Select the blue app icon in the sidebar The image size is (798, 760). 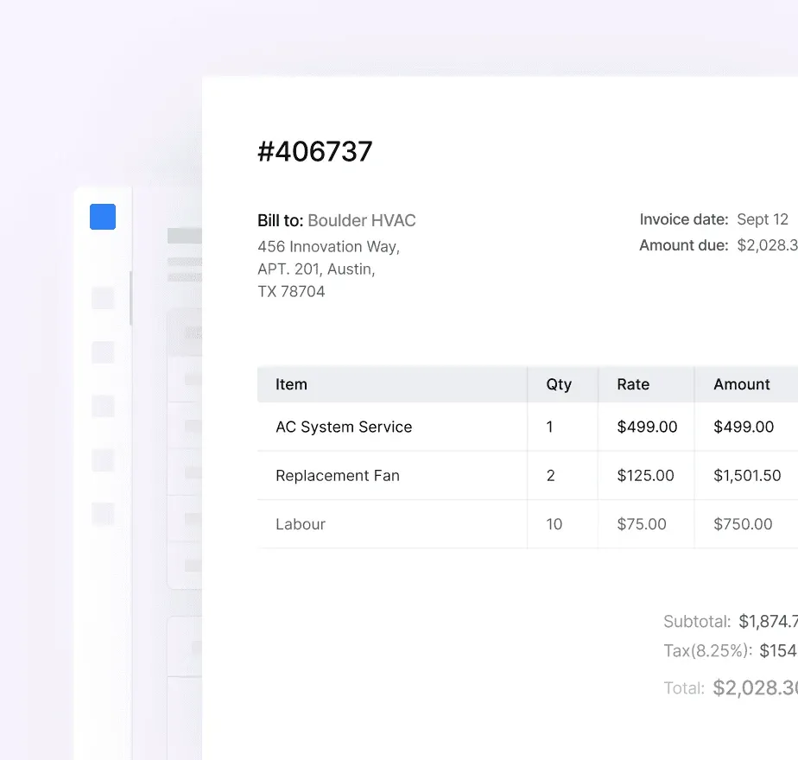[x=102, y=217]
